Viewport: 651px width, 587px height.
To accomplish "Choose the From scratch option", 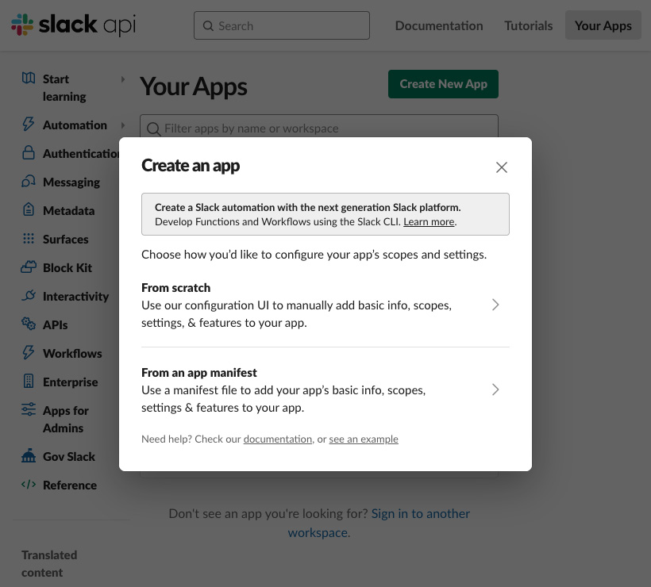I will [x=325, y=305].
